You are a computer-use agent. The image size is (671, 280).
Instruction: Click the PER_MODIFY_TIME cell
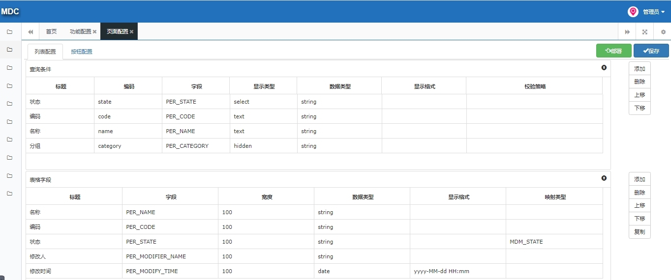click(170, 271)
